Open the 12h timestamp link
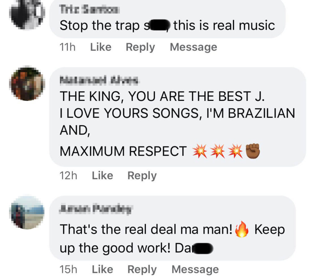The image size is (318, 277). (68, 175)
